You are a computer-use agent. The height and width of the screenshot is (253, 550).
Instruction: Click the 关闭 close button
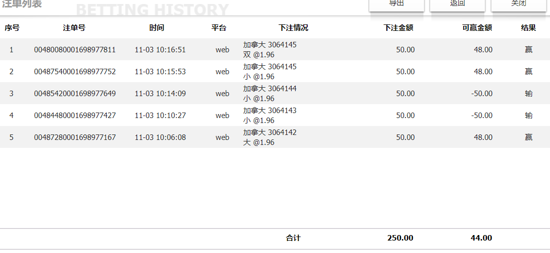[x=519, y=5]
